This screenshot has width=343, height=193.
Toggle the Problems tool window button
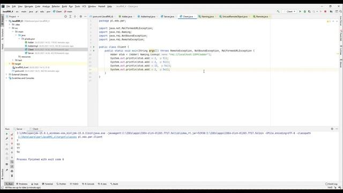point(22,184)
